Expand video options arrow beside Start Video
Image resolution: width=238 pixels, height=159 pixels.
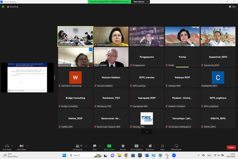[x=27, y=146]
